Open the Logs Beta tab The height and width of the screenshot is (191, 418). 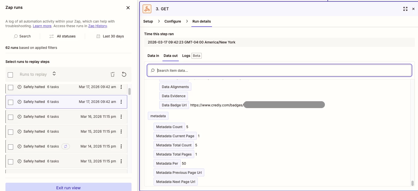coord(192,56)
